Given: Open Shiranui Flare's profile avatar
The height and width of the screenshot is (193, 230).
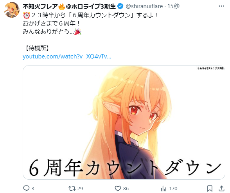Looking at the screenshot, I should 12,10.
